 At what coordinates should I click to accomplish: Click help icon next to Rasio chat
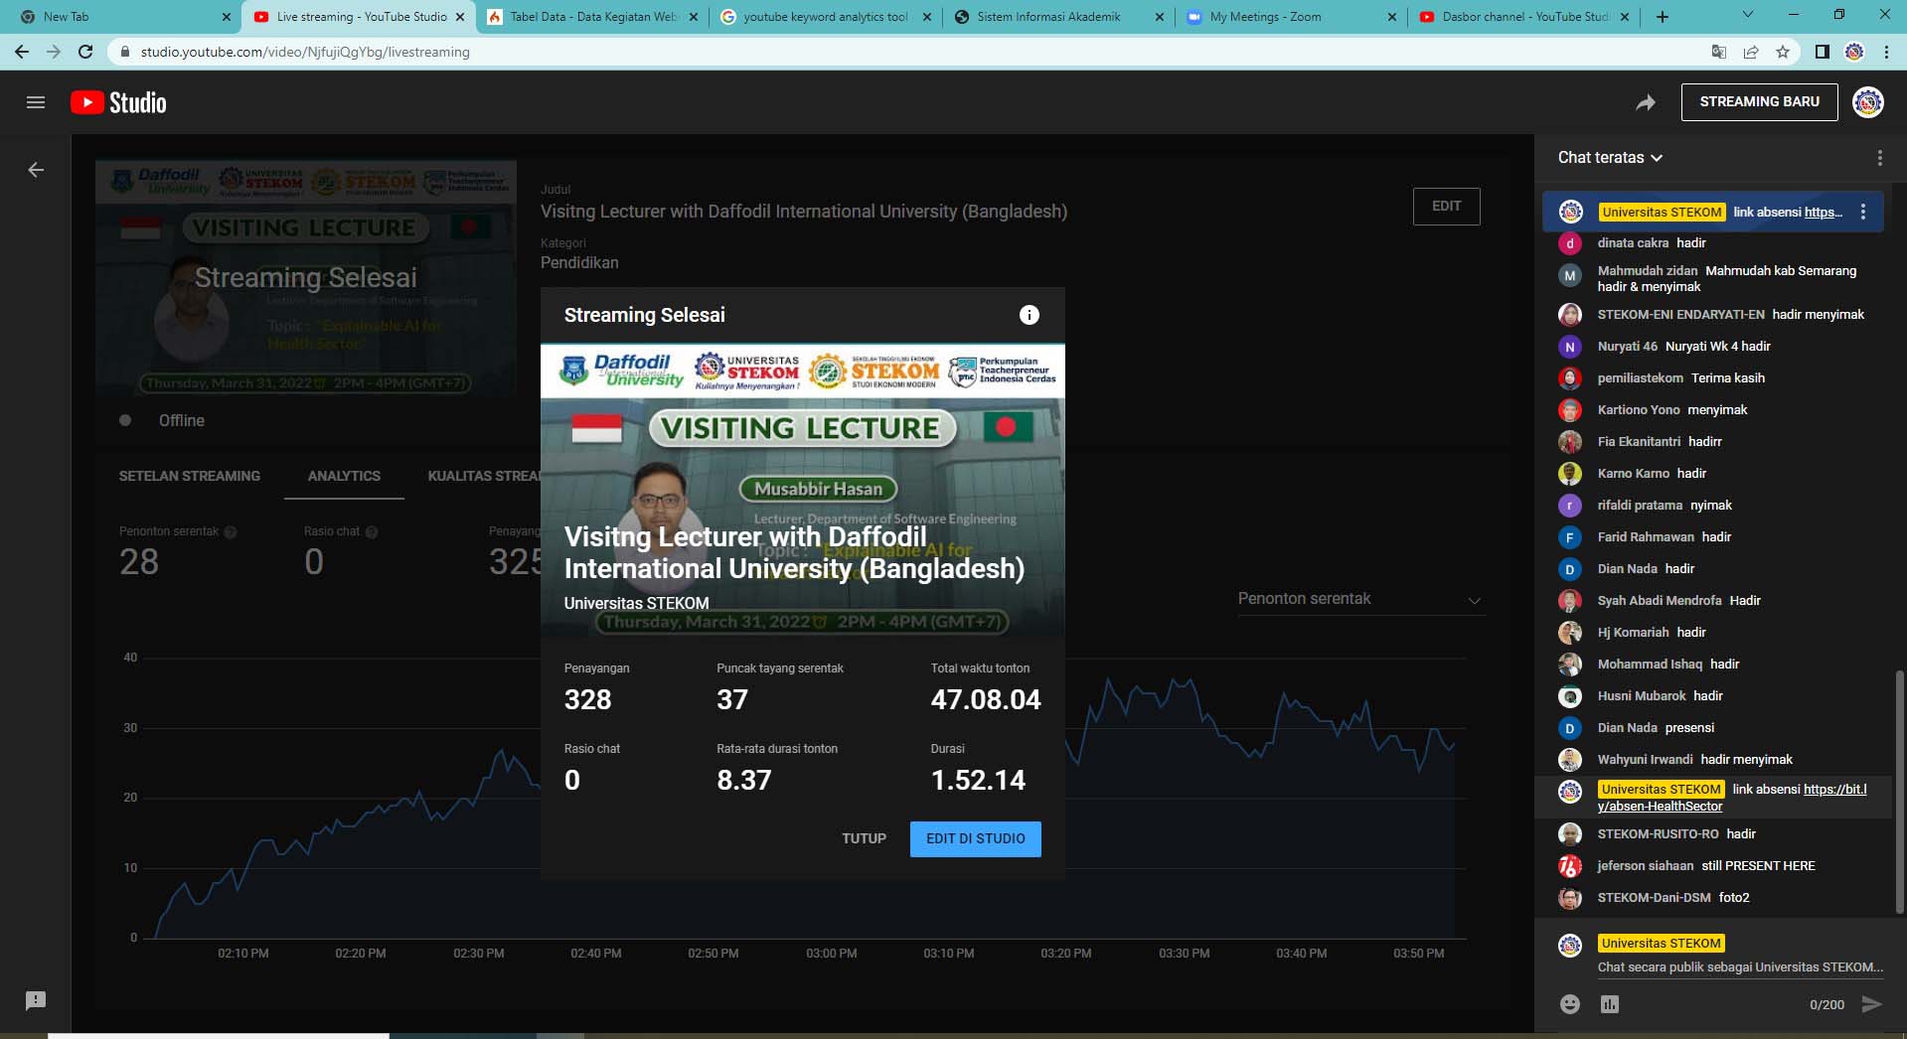coord(372,532)
